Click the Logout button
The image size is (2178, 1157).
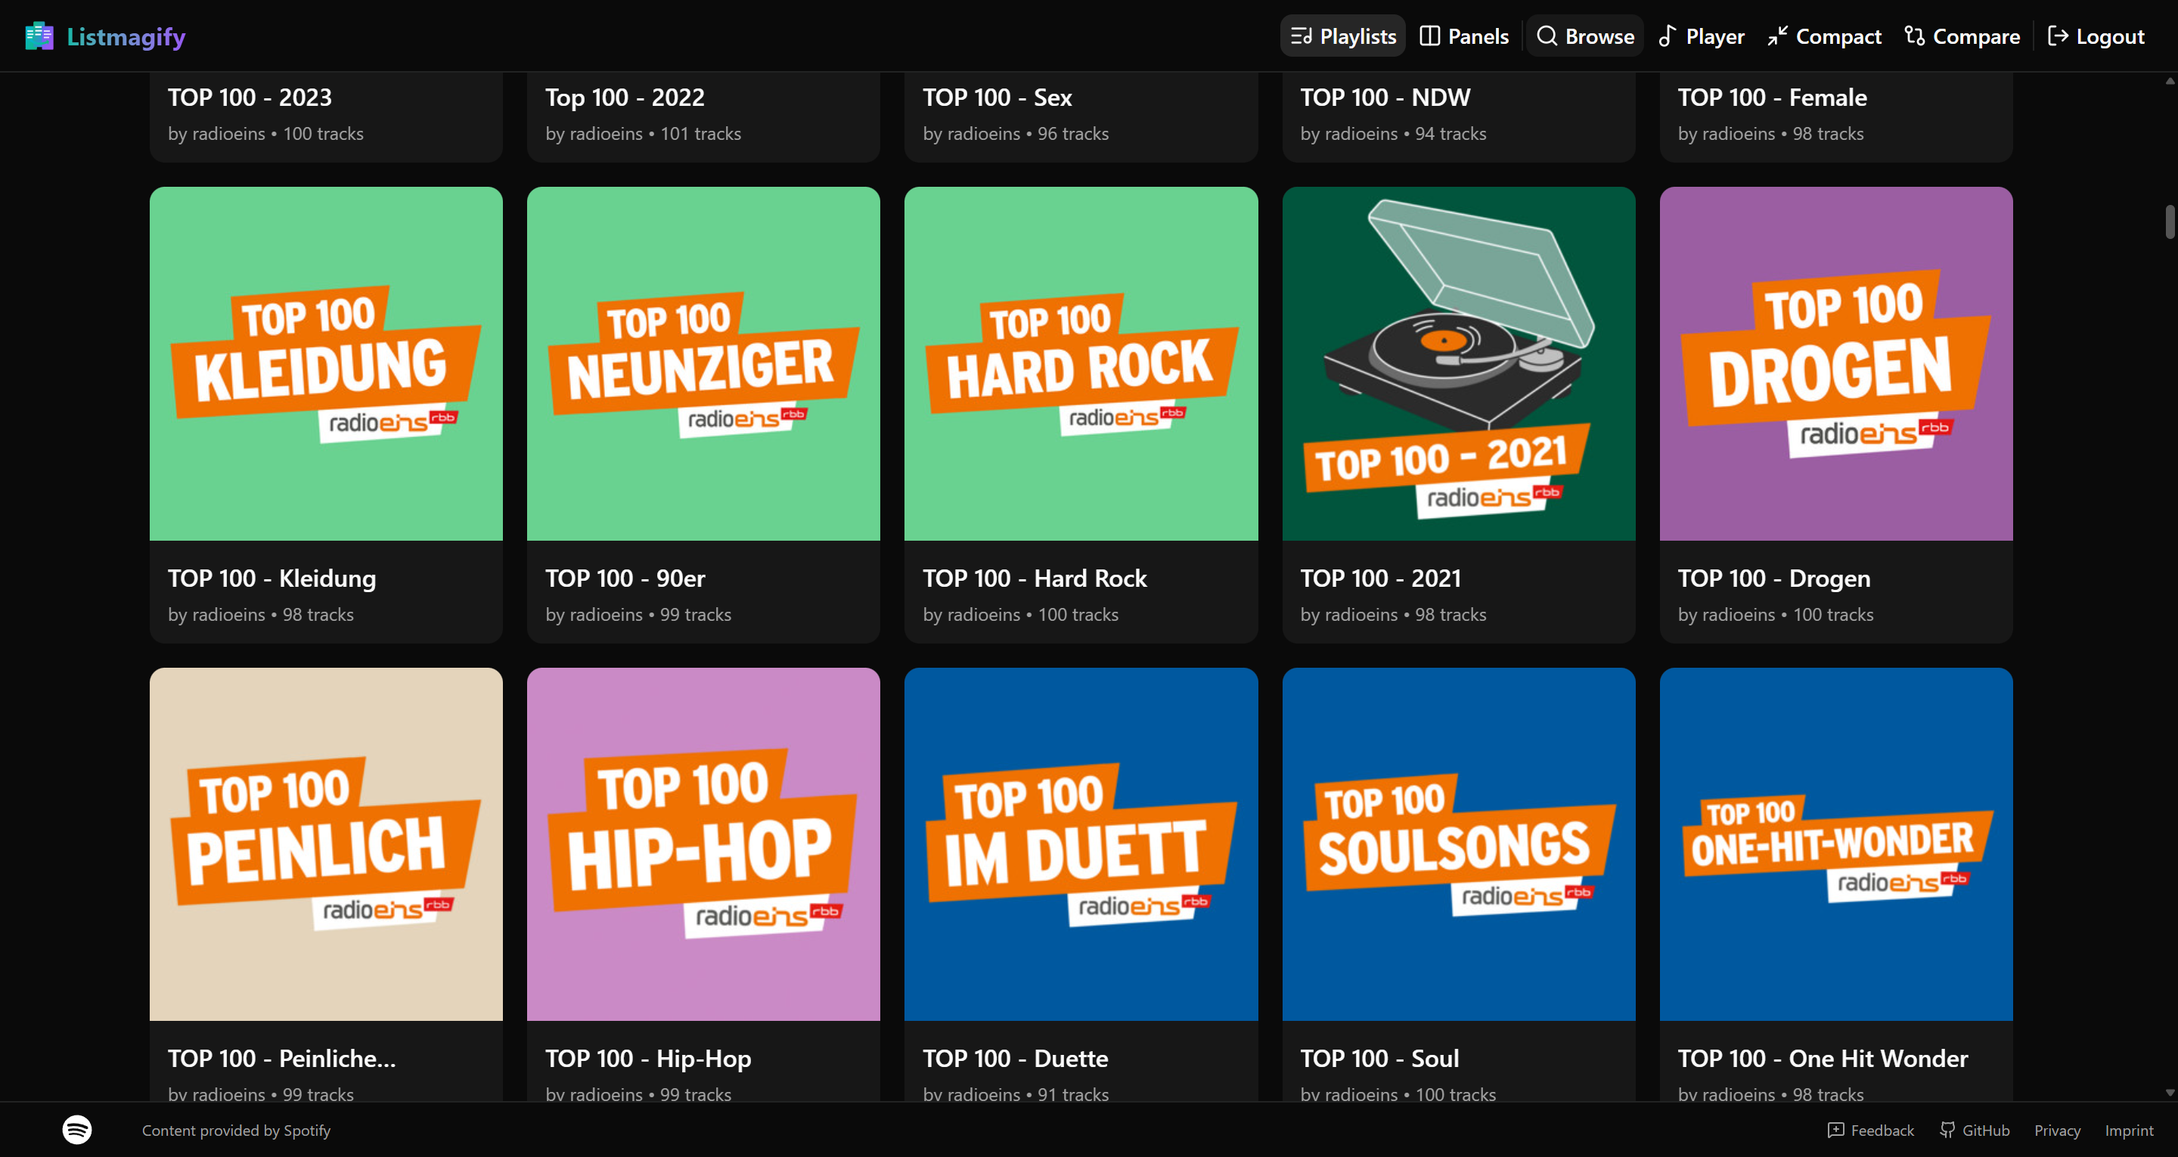coord(2096,36)
